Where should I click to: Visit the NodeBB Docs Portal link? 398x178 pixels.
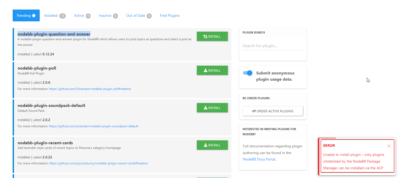point(259,159)
